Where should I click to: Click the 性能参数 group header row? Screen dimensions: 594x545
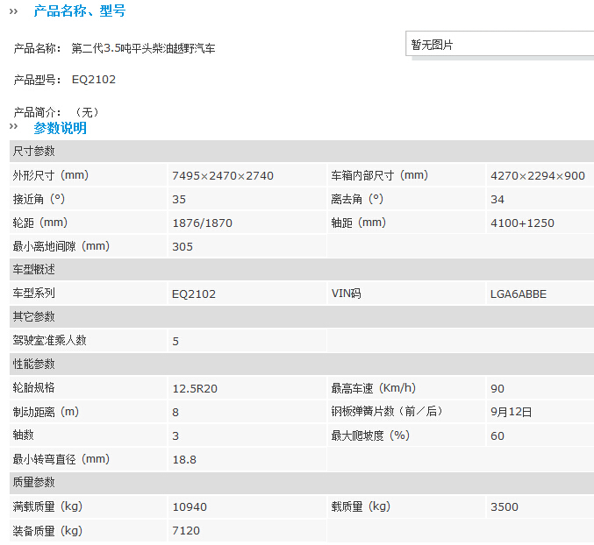click(302, 364)
